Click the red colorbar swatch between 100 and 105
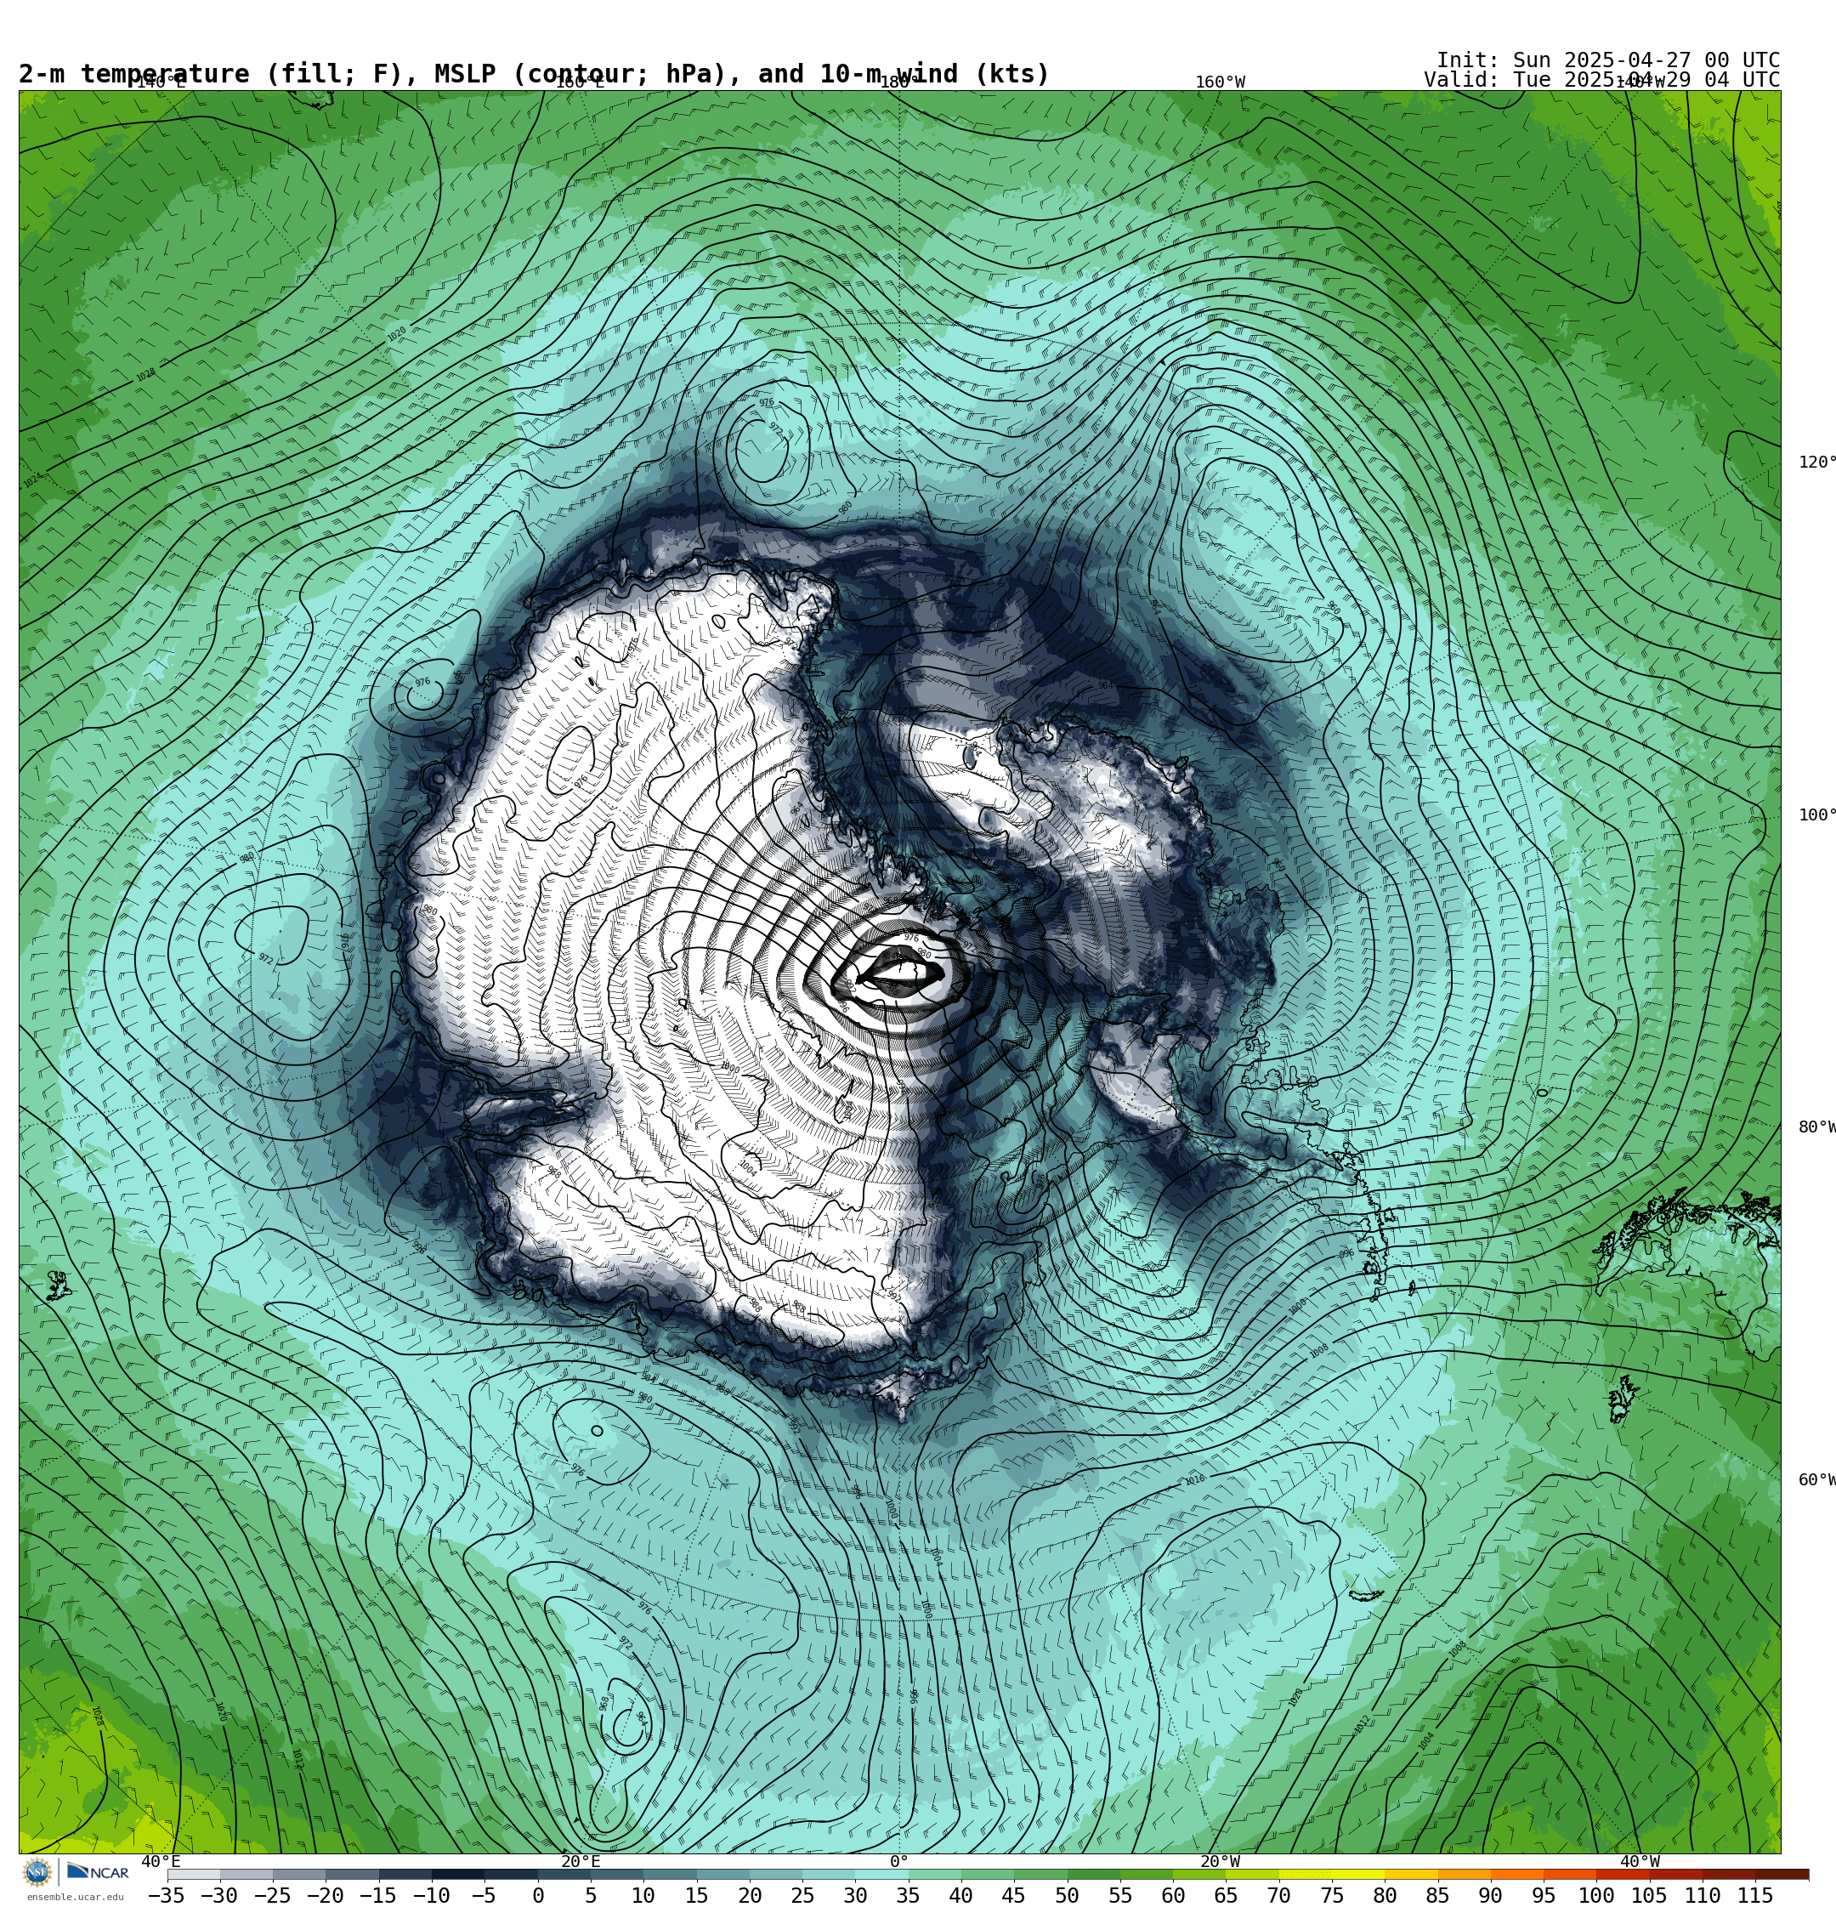The image size is (1836, 1907). 1623,1874
